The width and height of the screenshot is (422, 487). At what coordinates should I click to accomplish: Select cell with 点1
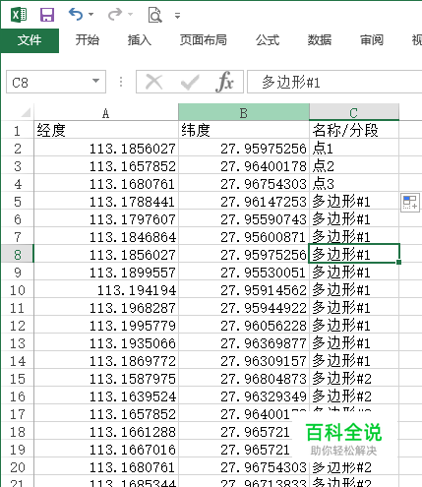[354, 149]
